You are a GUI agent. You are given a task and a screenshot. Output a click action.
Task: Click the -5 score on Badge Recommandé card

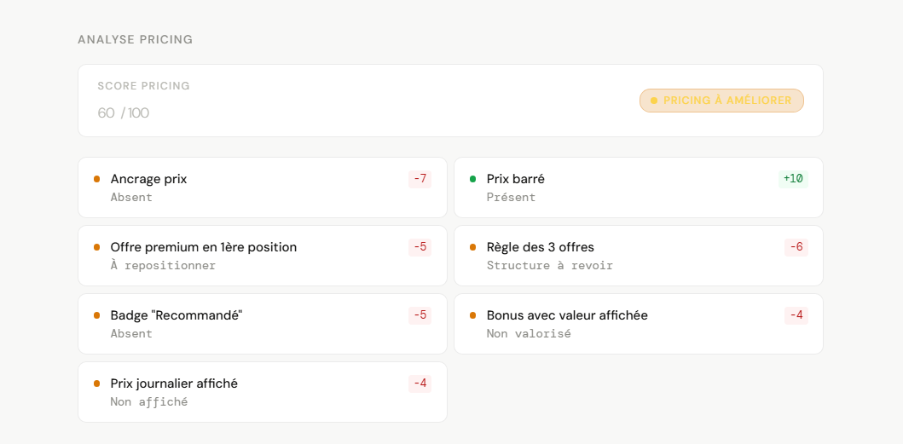pyautogui.click(x=420, y=315)
